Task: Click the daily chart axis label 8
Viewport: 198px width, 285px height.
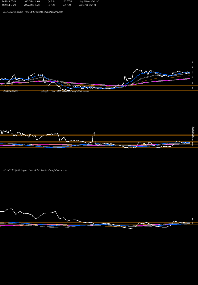Action: pos(192,67)
